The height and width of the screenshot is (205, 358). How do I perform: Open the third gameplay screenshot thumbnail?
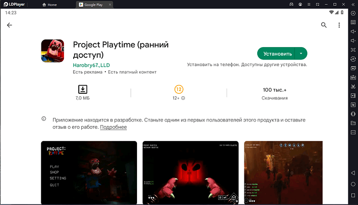click(283, 173)
